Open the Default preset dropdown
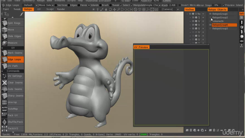Viewport: 245px width, 138px height. tap(30, 5)
